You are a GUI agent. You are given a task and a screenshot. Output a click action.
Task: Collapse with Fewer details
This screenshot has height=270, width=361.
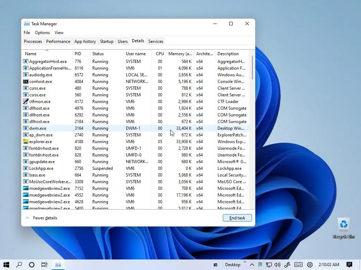pos(42,218)
